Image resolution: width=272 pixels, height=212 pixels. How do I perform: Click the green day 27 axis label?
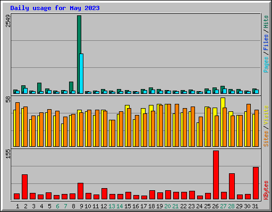(x=223, y=206)
